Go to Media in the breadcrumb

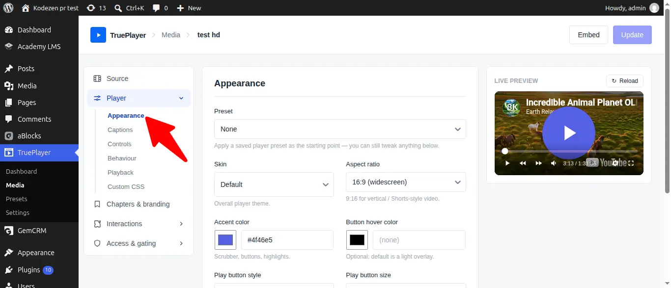(x=171, y=35)
